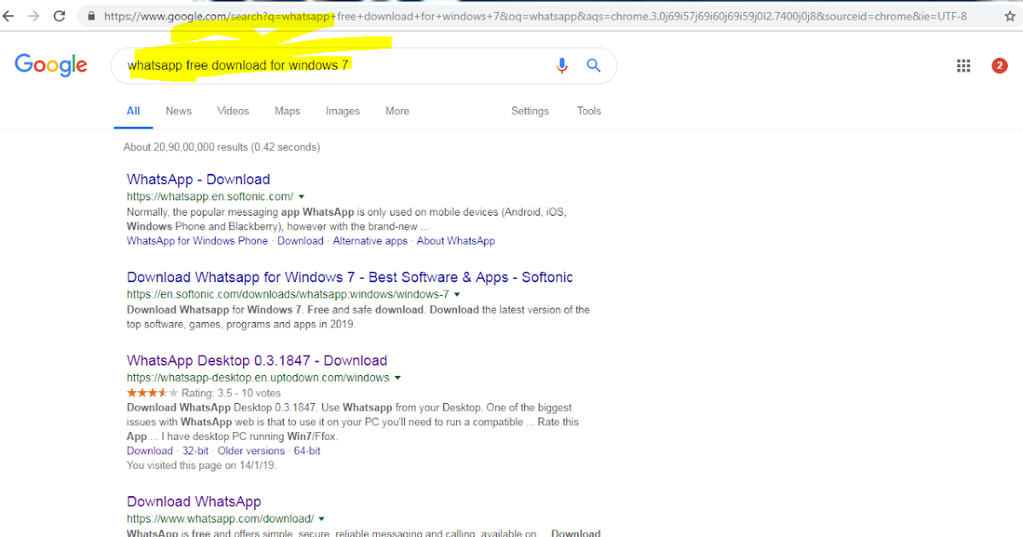Switch to the Images tab
This screenshot has width=1023, height=537.
[343, 111]
